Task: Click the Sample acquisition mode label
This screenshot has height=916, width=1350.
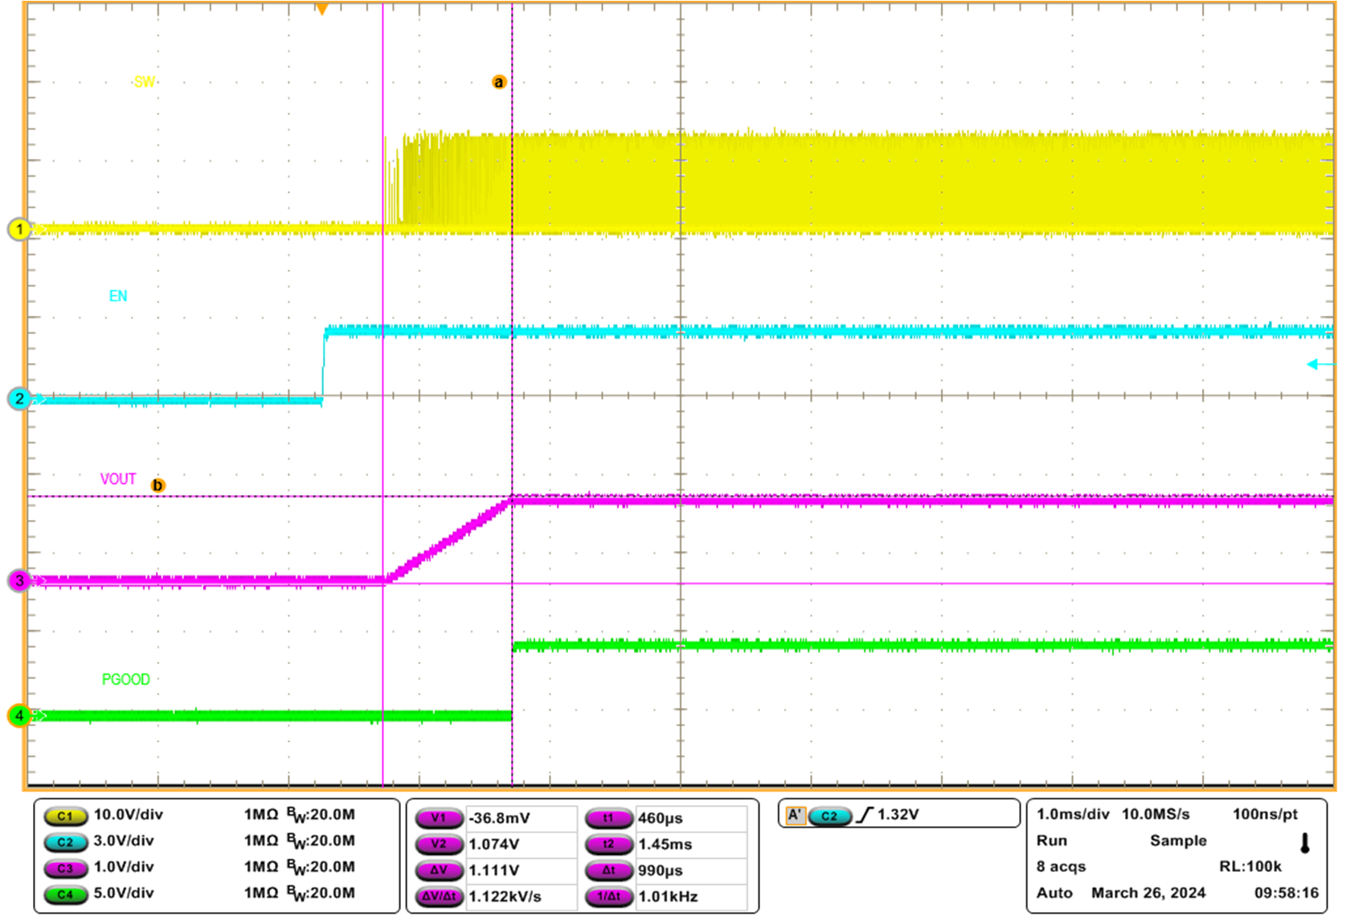Action: [x=1178, y=841]
